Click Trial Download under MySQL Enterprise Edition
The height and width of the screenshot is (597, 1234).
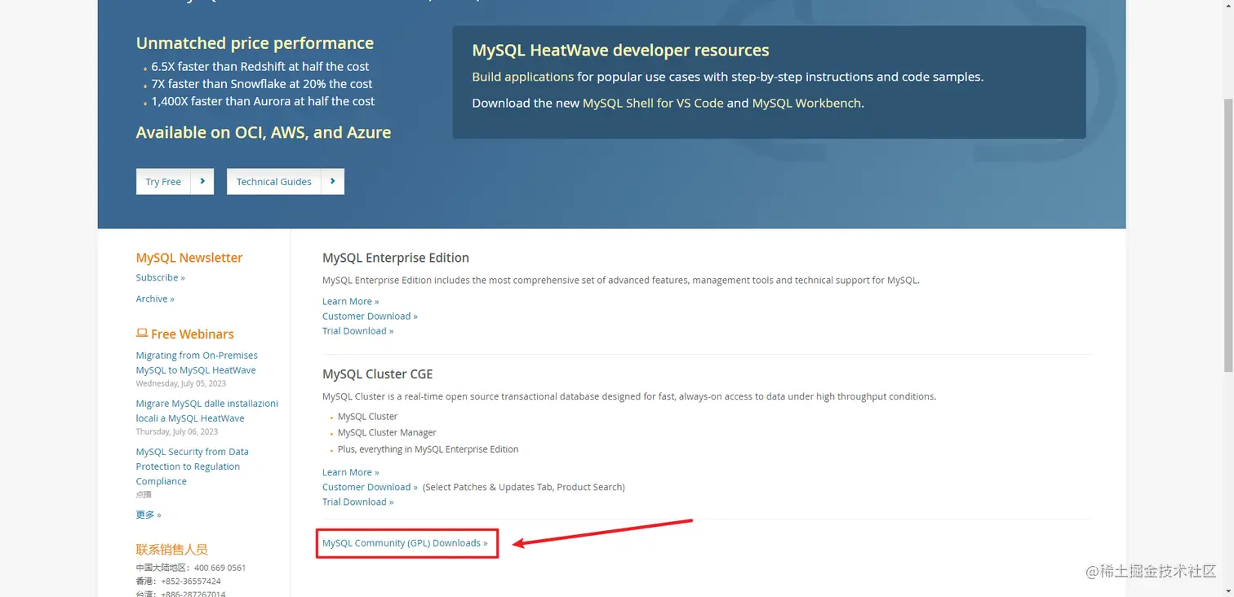point(357,331)
